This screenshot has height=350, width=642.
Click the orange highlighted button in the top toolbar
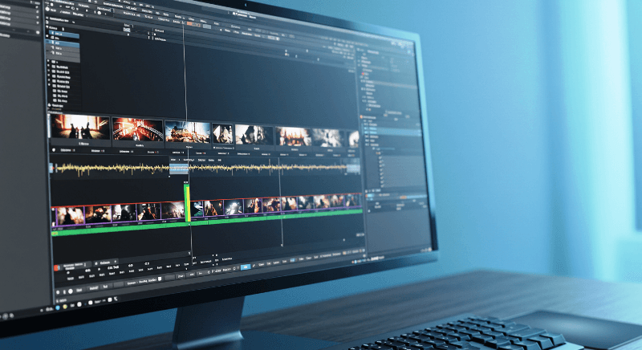click(x=193, y=24)
